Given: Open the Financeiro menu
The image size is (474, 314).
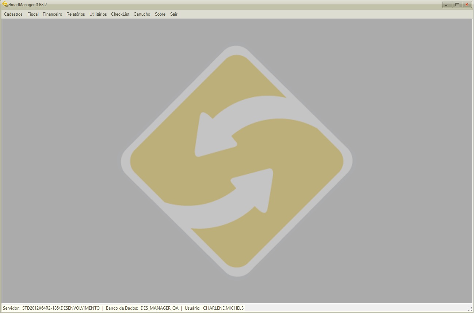Looking at the screenshot, I should click(x=52, y=14).
